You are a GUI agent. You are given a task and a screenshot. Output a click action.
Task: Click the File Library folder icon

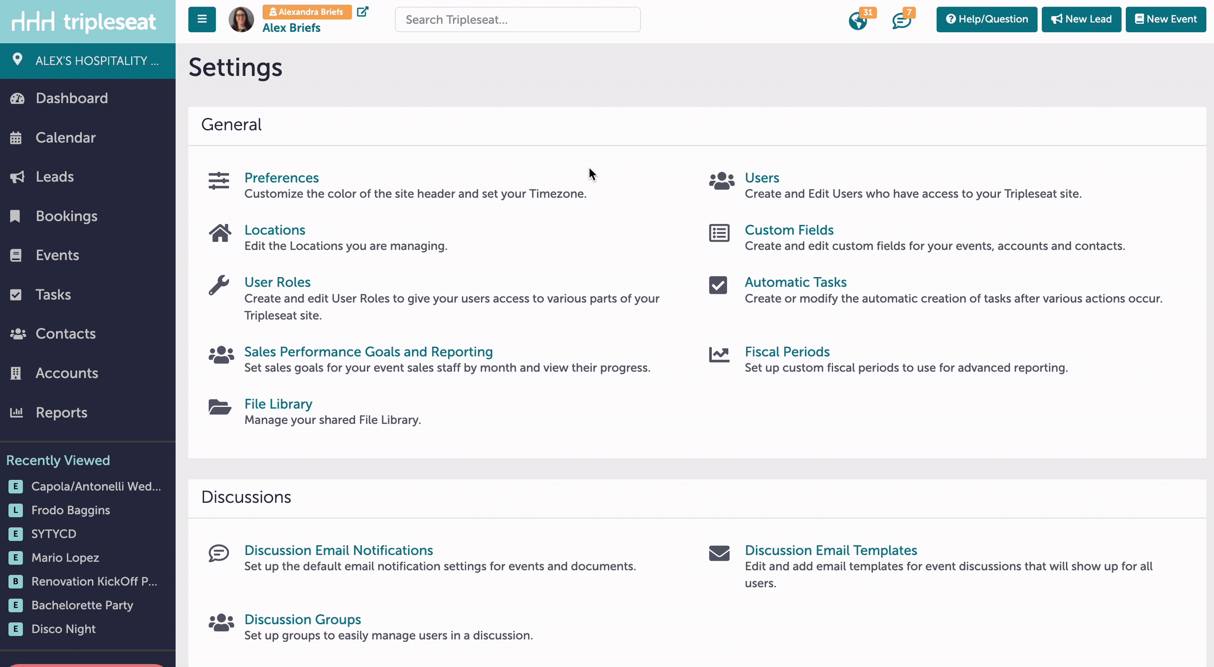[220, 407]
